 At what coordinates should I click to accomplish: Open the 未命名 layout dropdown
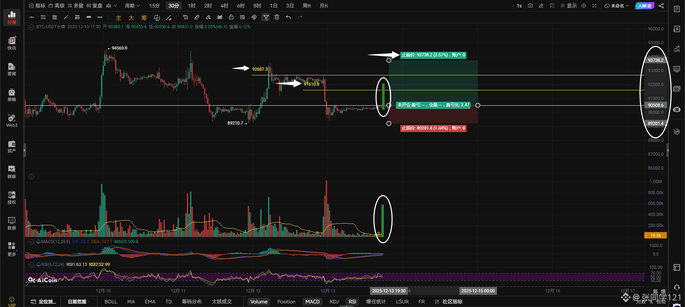click(x=616, y=6)
